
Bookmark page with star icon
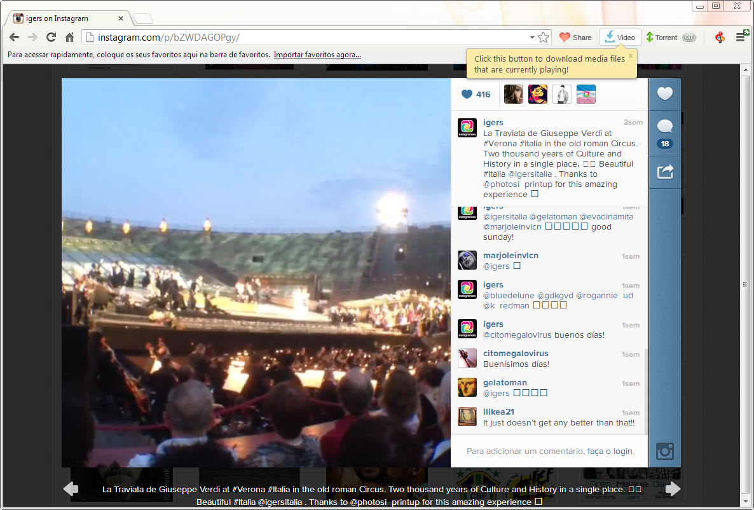(x=544, y=38)
